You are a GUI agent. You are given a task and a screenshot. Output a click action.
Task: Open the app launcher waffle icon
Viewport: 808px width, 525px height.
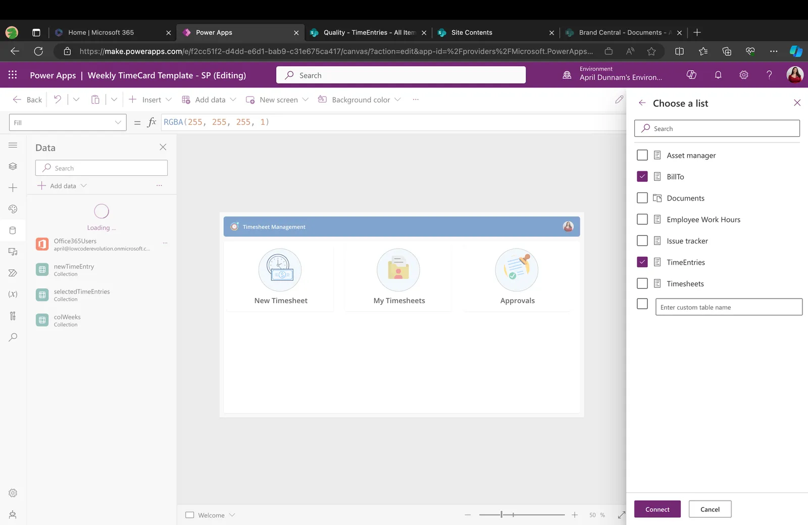click(13, 75)
